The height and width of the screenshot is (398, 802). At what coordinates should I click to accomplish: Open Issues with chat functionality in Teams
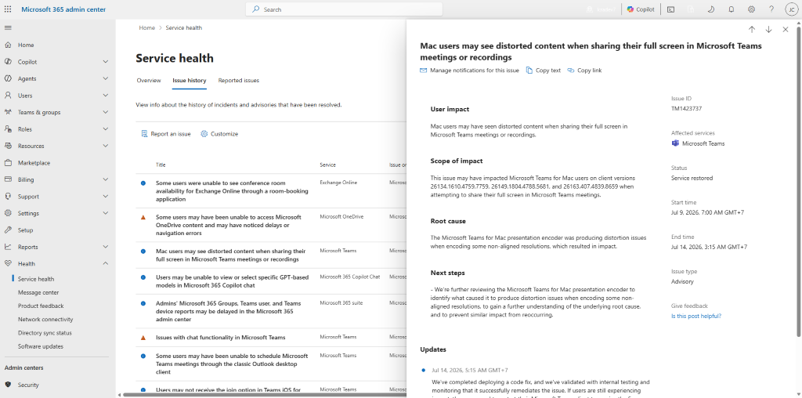pyautogui.click(x=220, y=338)
